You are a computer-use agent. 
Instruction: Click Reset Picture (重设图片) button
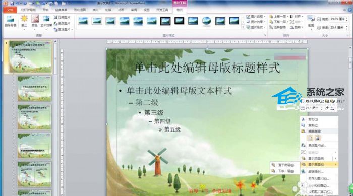62,29
